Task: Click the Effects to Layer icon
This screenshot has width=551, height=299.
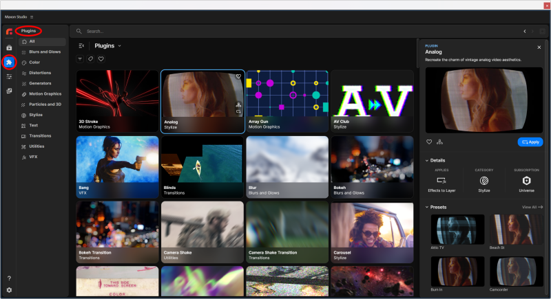Action: [x=441, y=181]
